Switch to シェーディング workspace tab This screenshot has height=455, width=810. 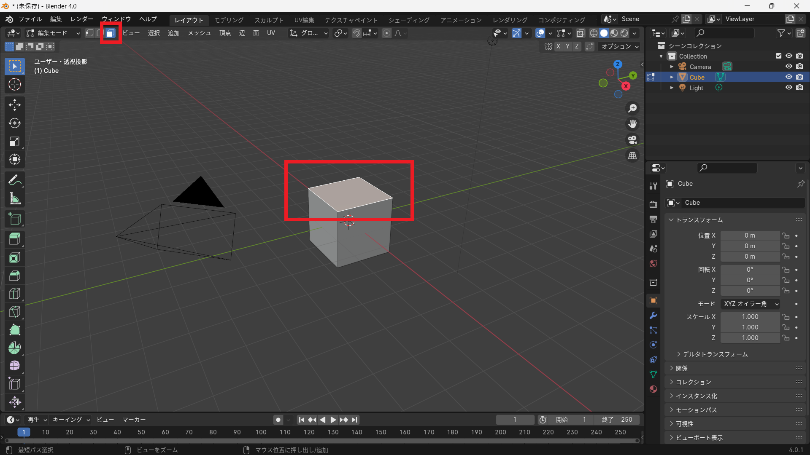click(x=409, y=20)
